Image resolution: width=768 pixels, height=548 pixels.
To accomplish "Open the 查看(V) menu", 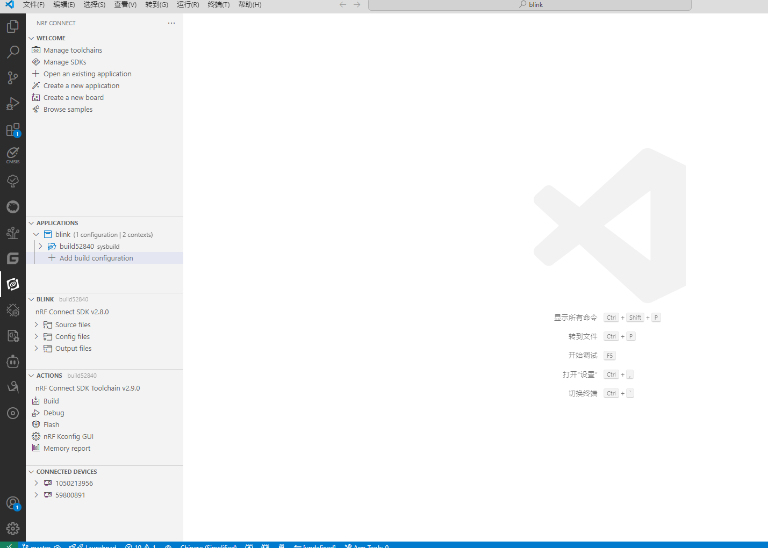I will click(x=125, y=4).
